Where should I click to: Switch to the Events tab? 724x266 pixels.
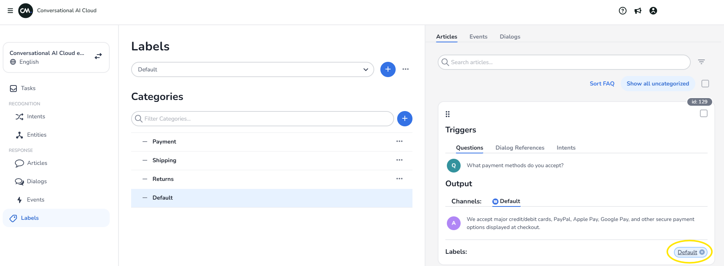pyautogui.click(x=478, y=37)
